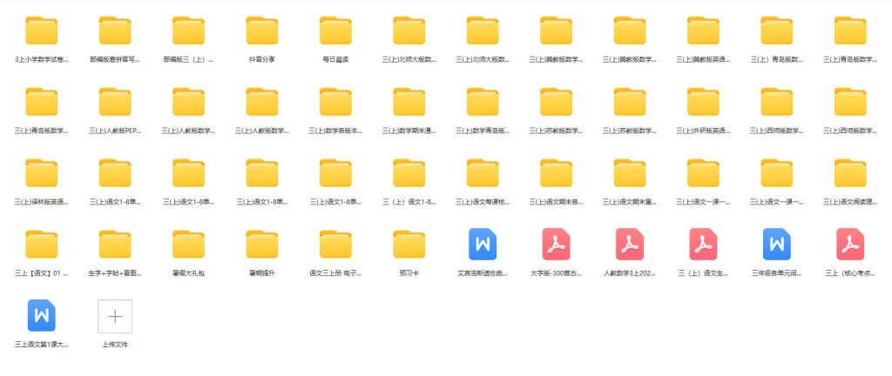892x376 pixels.
Task: Open the 三上语文第1课大 Word document
Action: (42, 316)
